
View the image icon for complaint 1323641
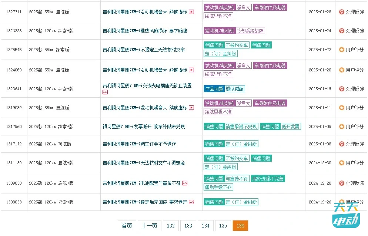[105, 92]
